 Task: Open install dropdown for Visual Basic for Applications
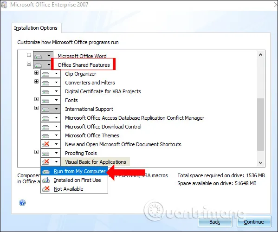[51, 161]
